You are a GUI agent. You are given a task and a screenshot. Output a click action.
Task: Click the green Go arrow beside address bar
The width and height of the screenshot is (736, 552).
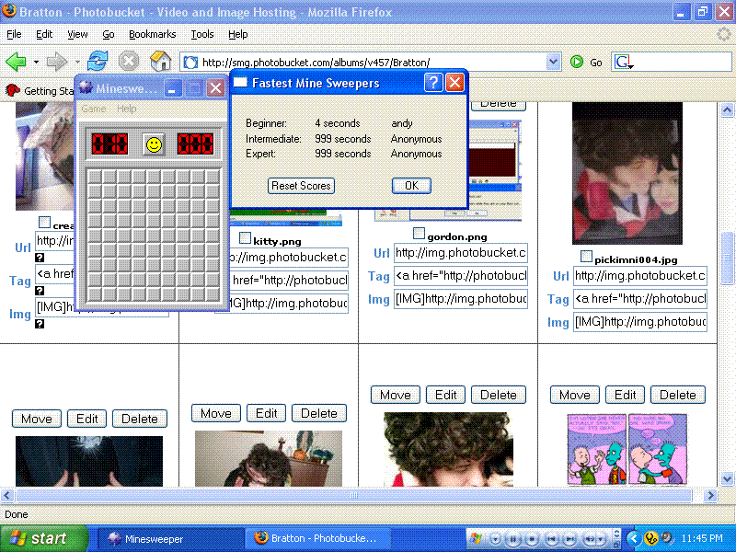tap(575, 62)
